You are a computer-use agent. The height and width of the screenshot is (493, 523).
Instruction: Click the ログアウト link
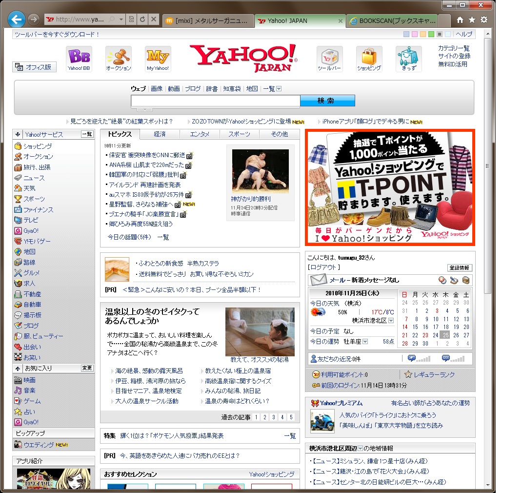coord(323,267)
